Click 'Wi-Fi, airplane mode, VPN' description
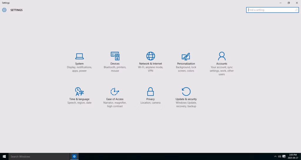This screenshot has width=301, height=160. 150,69
